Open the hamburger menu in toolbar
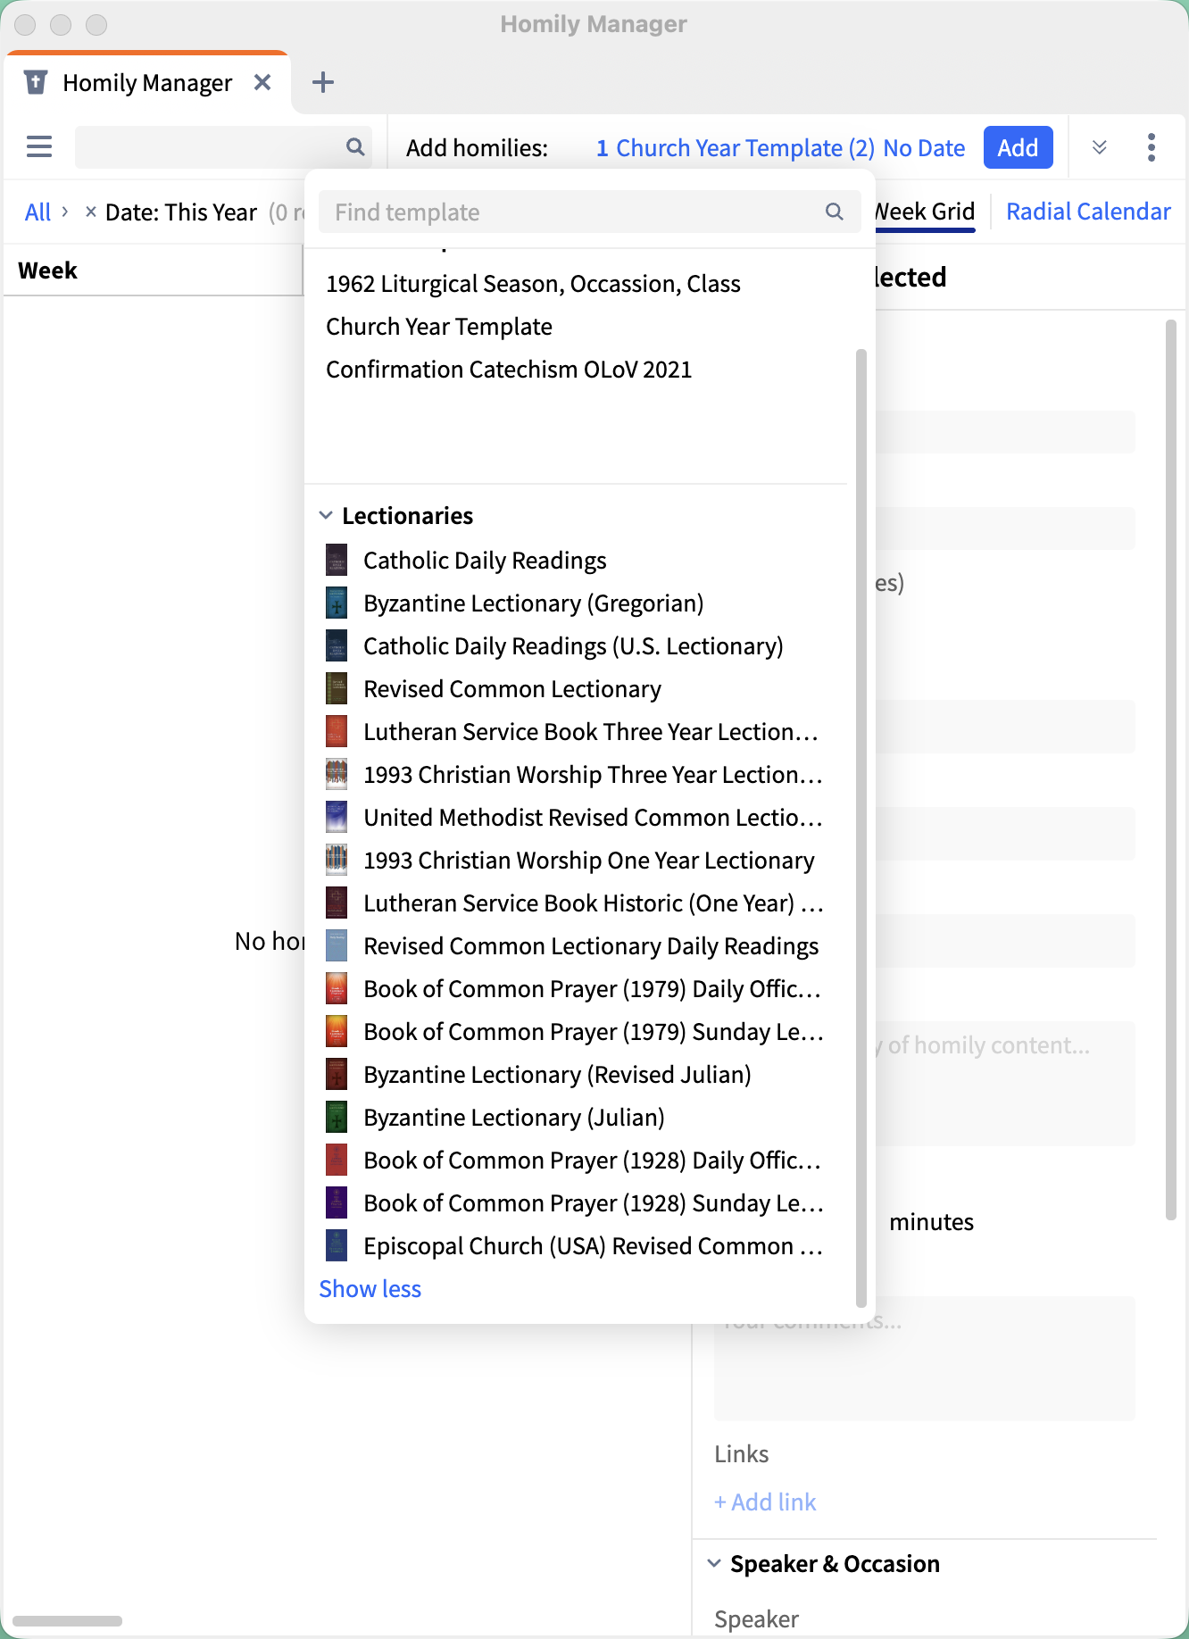The image size is (1189, 1639). coord(39,146)
